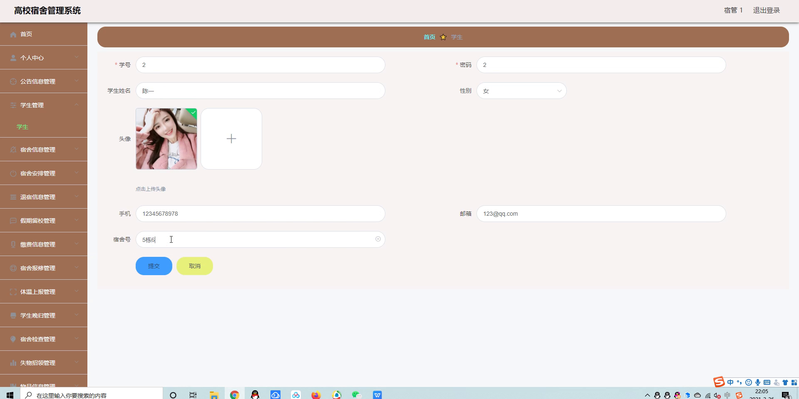
Task: Click the icon beside 学生晚归管理
Action: click(x=13, y=316)
